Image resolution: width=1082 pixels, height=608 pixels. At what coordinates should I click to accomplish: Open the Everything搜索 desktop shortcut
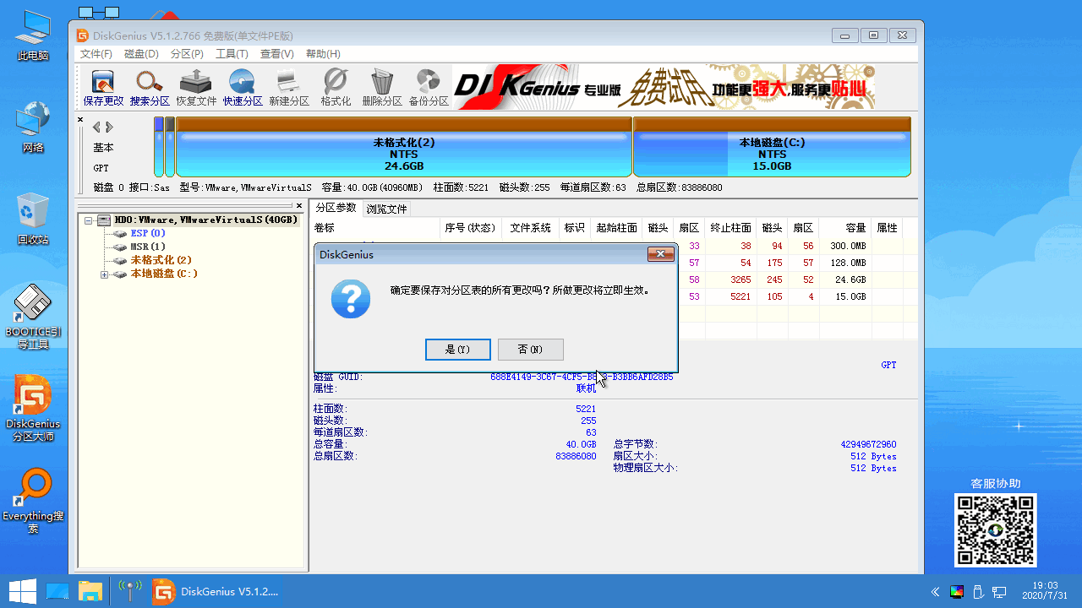pyautogui.click(x=33, y=502)
